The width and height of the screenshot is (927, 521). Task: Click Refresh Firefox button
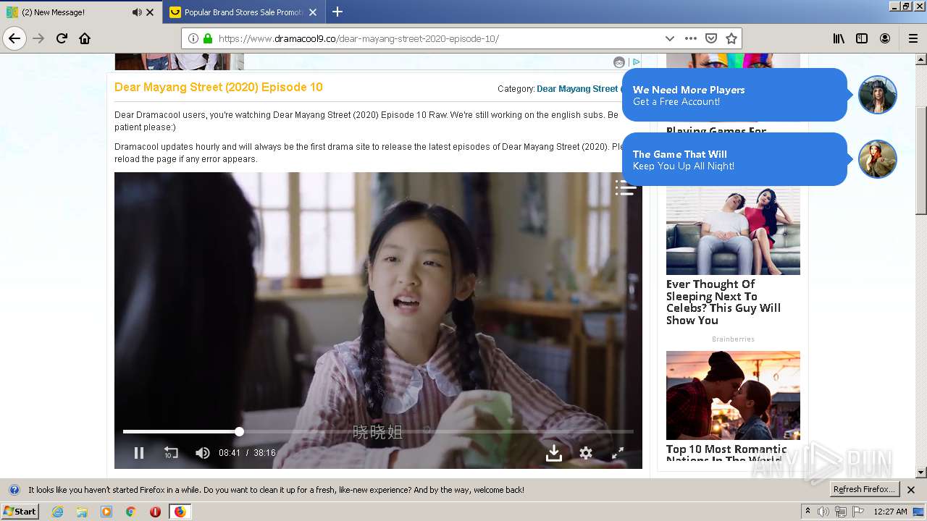coord(864,490)
